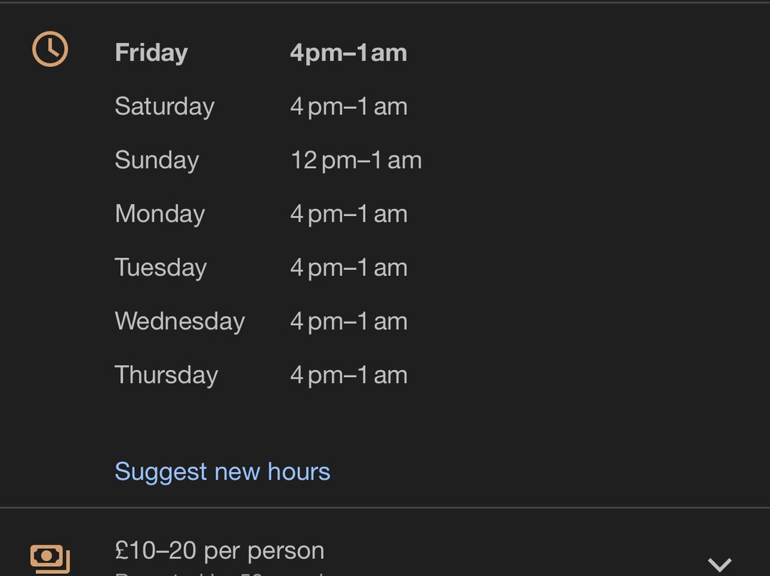770x576 pixels.
Task: Tap the Sunday 12 pm–1 am hours
Action: pyautogui.click(x=356, y=160)
